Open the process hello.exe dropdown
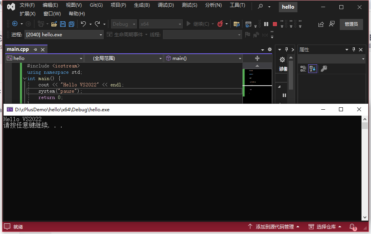371x234 pixels. (x=64, y=35)
